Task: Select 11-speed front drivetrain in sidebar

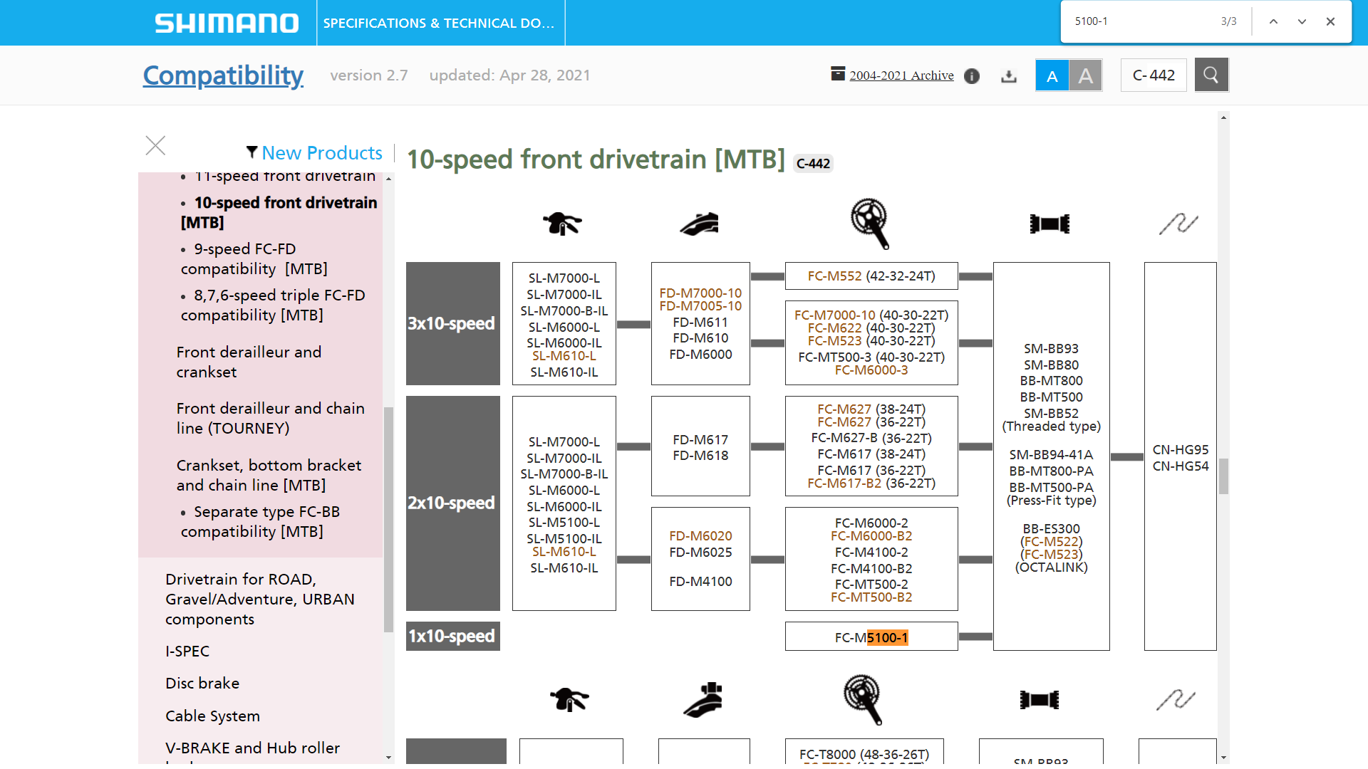Action: tap(284, 177)
